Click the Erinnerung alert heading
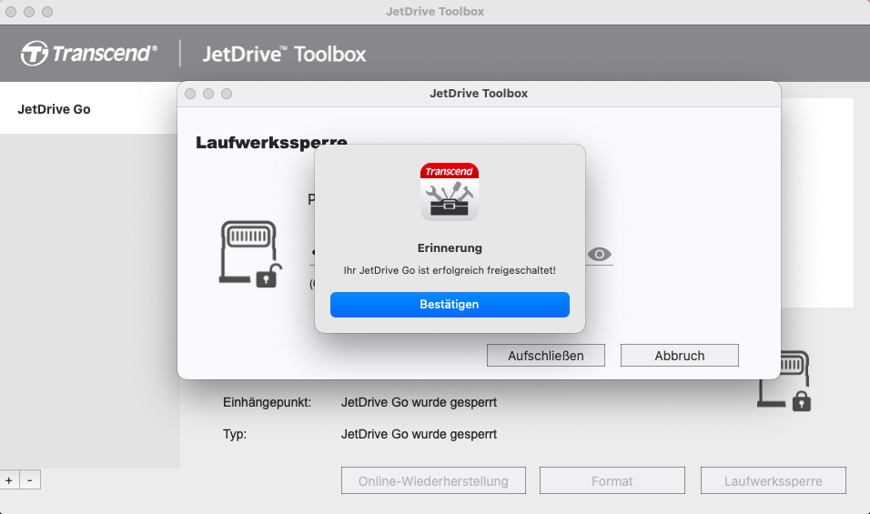The image size is (870, 514). click(450, 247)
